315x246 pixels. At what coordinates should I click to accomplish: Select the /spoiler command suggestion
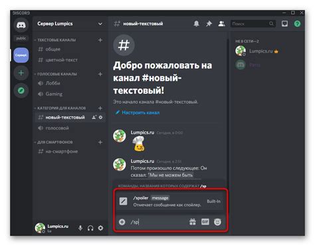[170, 201]
